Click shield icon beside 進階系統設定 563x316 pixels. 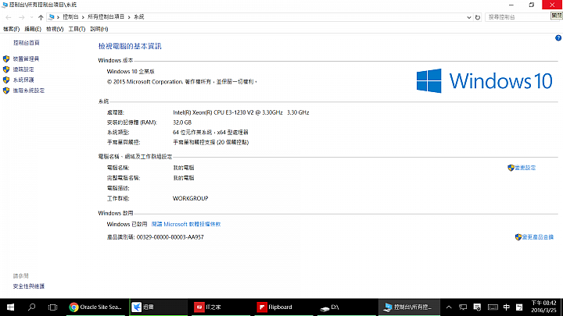[x=6, y=91]
